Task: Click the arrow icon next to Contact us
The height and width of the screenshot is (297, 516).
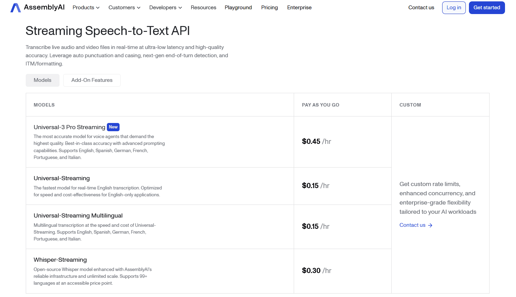Action: (x=430, y=225)
